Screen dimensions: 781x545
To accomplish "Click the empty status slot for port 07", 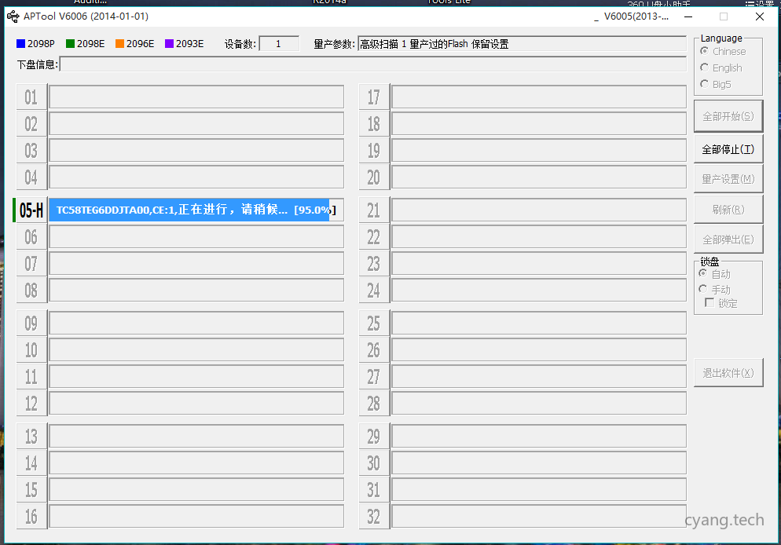I will tap(196, 263).
